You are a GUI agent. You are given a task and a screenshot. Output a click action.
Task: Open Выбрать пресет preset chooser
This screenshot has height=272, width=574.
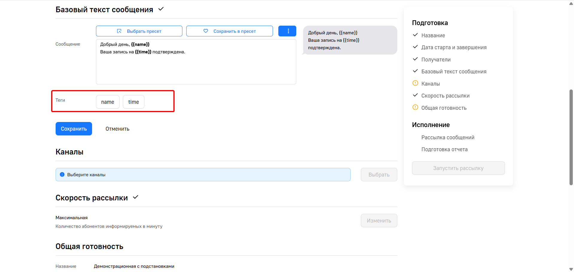pyautogui.click(x=139, y=31)
